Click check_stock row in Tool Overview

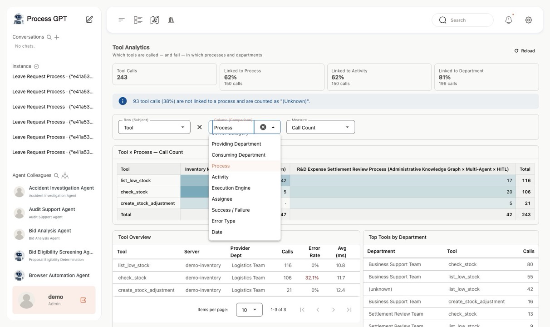[236, 277]
